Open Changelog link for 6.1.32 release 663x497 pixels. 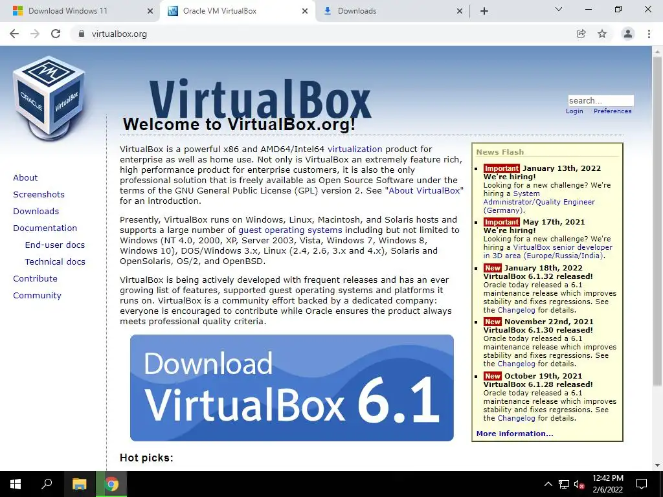coord(516,310)
